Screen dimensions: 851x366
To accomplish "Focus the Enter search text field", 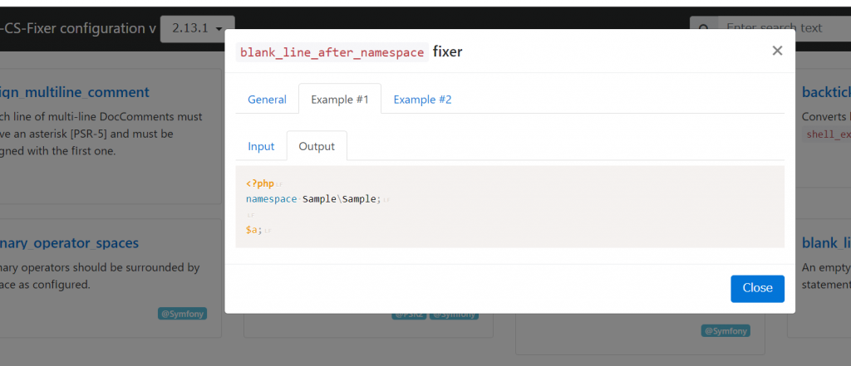I will [x=781, y=28].
